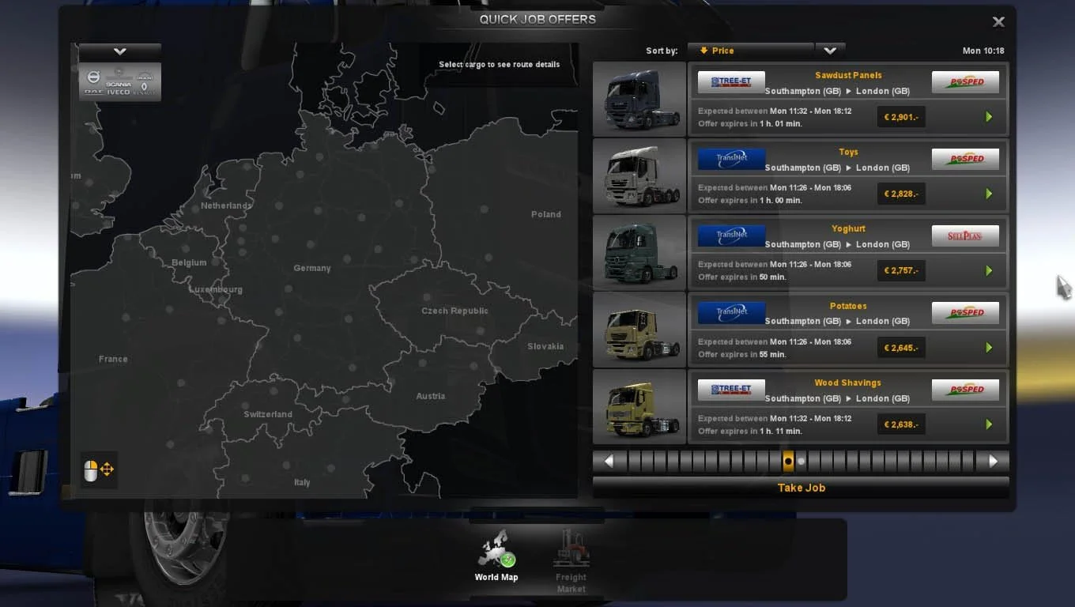This screenshot has height=607, width=1075.
Task: Go to next page of job offers
Action: coord(993,462)
